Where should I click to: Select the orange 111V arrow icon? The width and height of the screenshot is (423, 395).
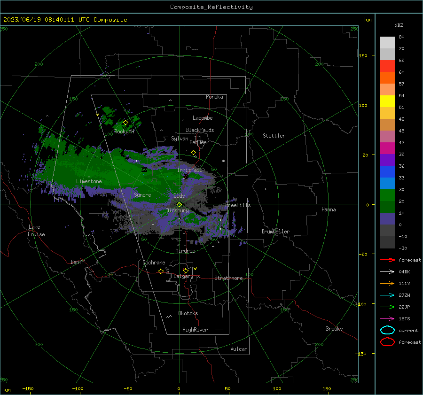[387, 283]
